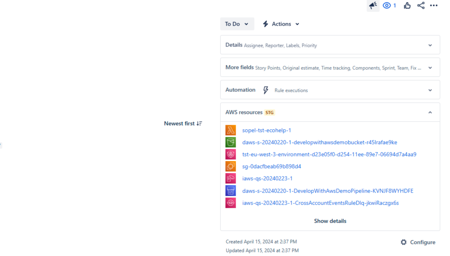
Task: Click the Updated April 15, 2024 timestamp
Action: (x=262, y=250)
